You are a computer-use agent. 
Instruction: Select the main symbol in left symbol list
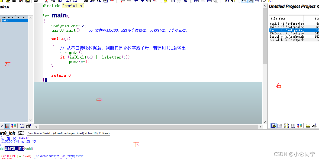pyautogui.click(x=14, y=21)
